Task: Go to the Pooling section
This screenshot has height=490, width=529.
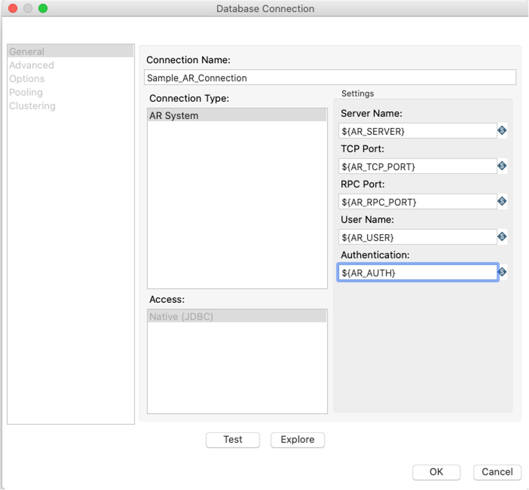Action: tap(26, 92)
